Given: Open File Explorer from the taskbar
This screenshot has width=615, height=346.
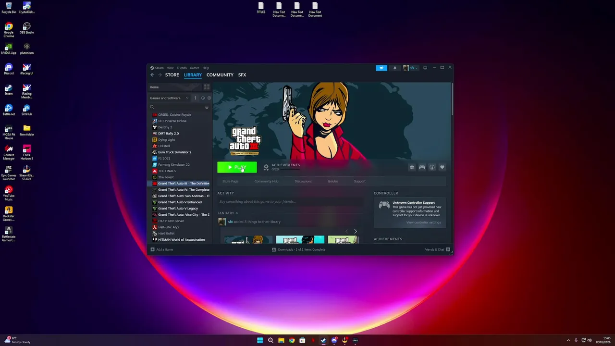Looking at the screenshot, I should [x=281, y=340].
